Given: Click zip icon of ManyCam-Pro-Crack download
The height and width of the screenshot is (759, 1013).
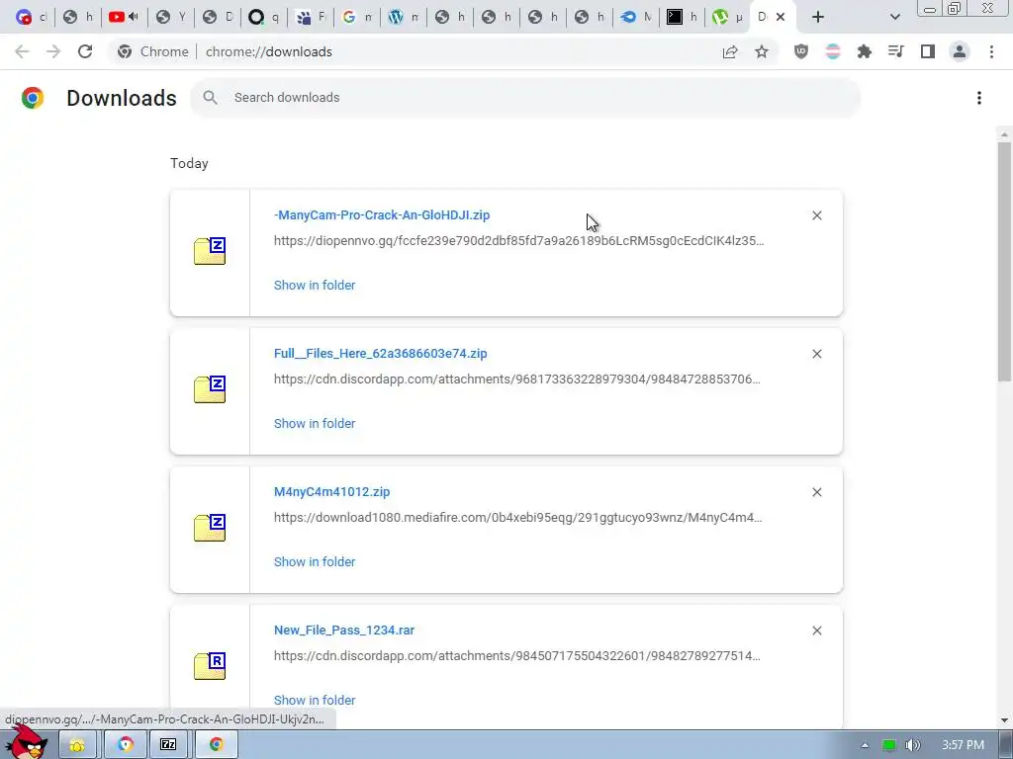Looking at the screenshot, I should [x=210, y=251].
